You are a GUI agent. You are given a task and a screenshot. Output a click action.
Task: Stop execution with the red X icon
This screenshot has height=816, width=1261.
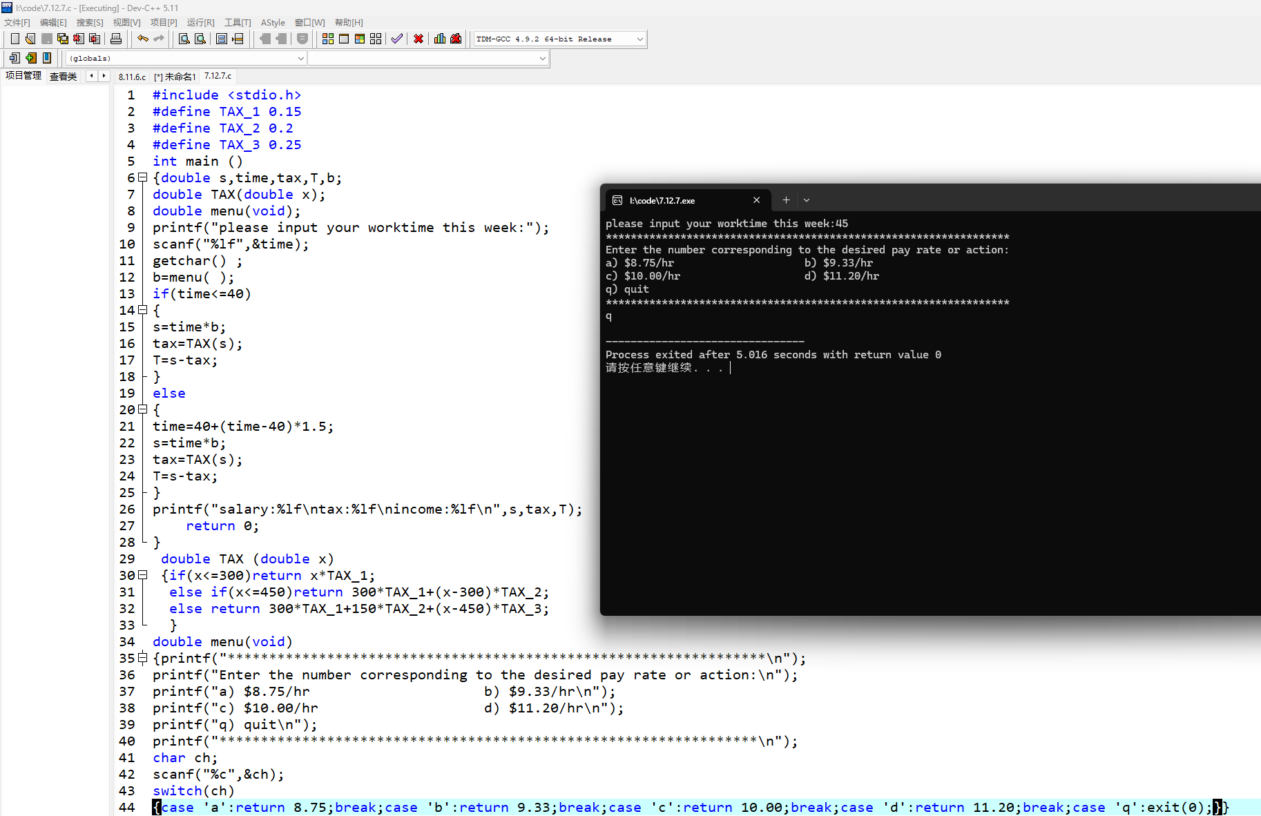pyautogui.click(x=418, y=39)
